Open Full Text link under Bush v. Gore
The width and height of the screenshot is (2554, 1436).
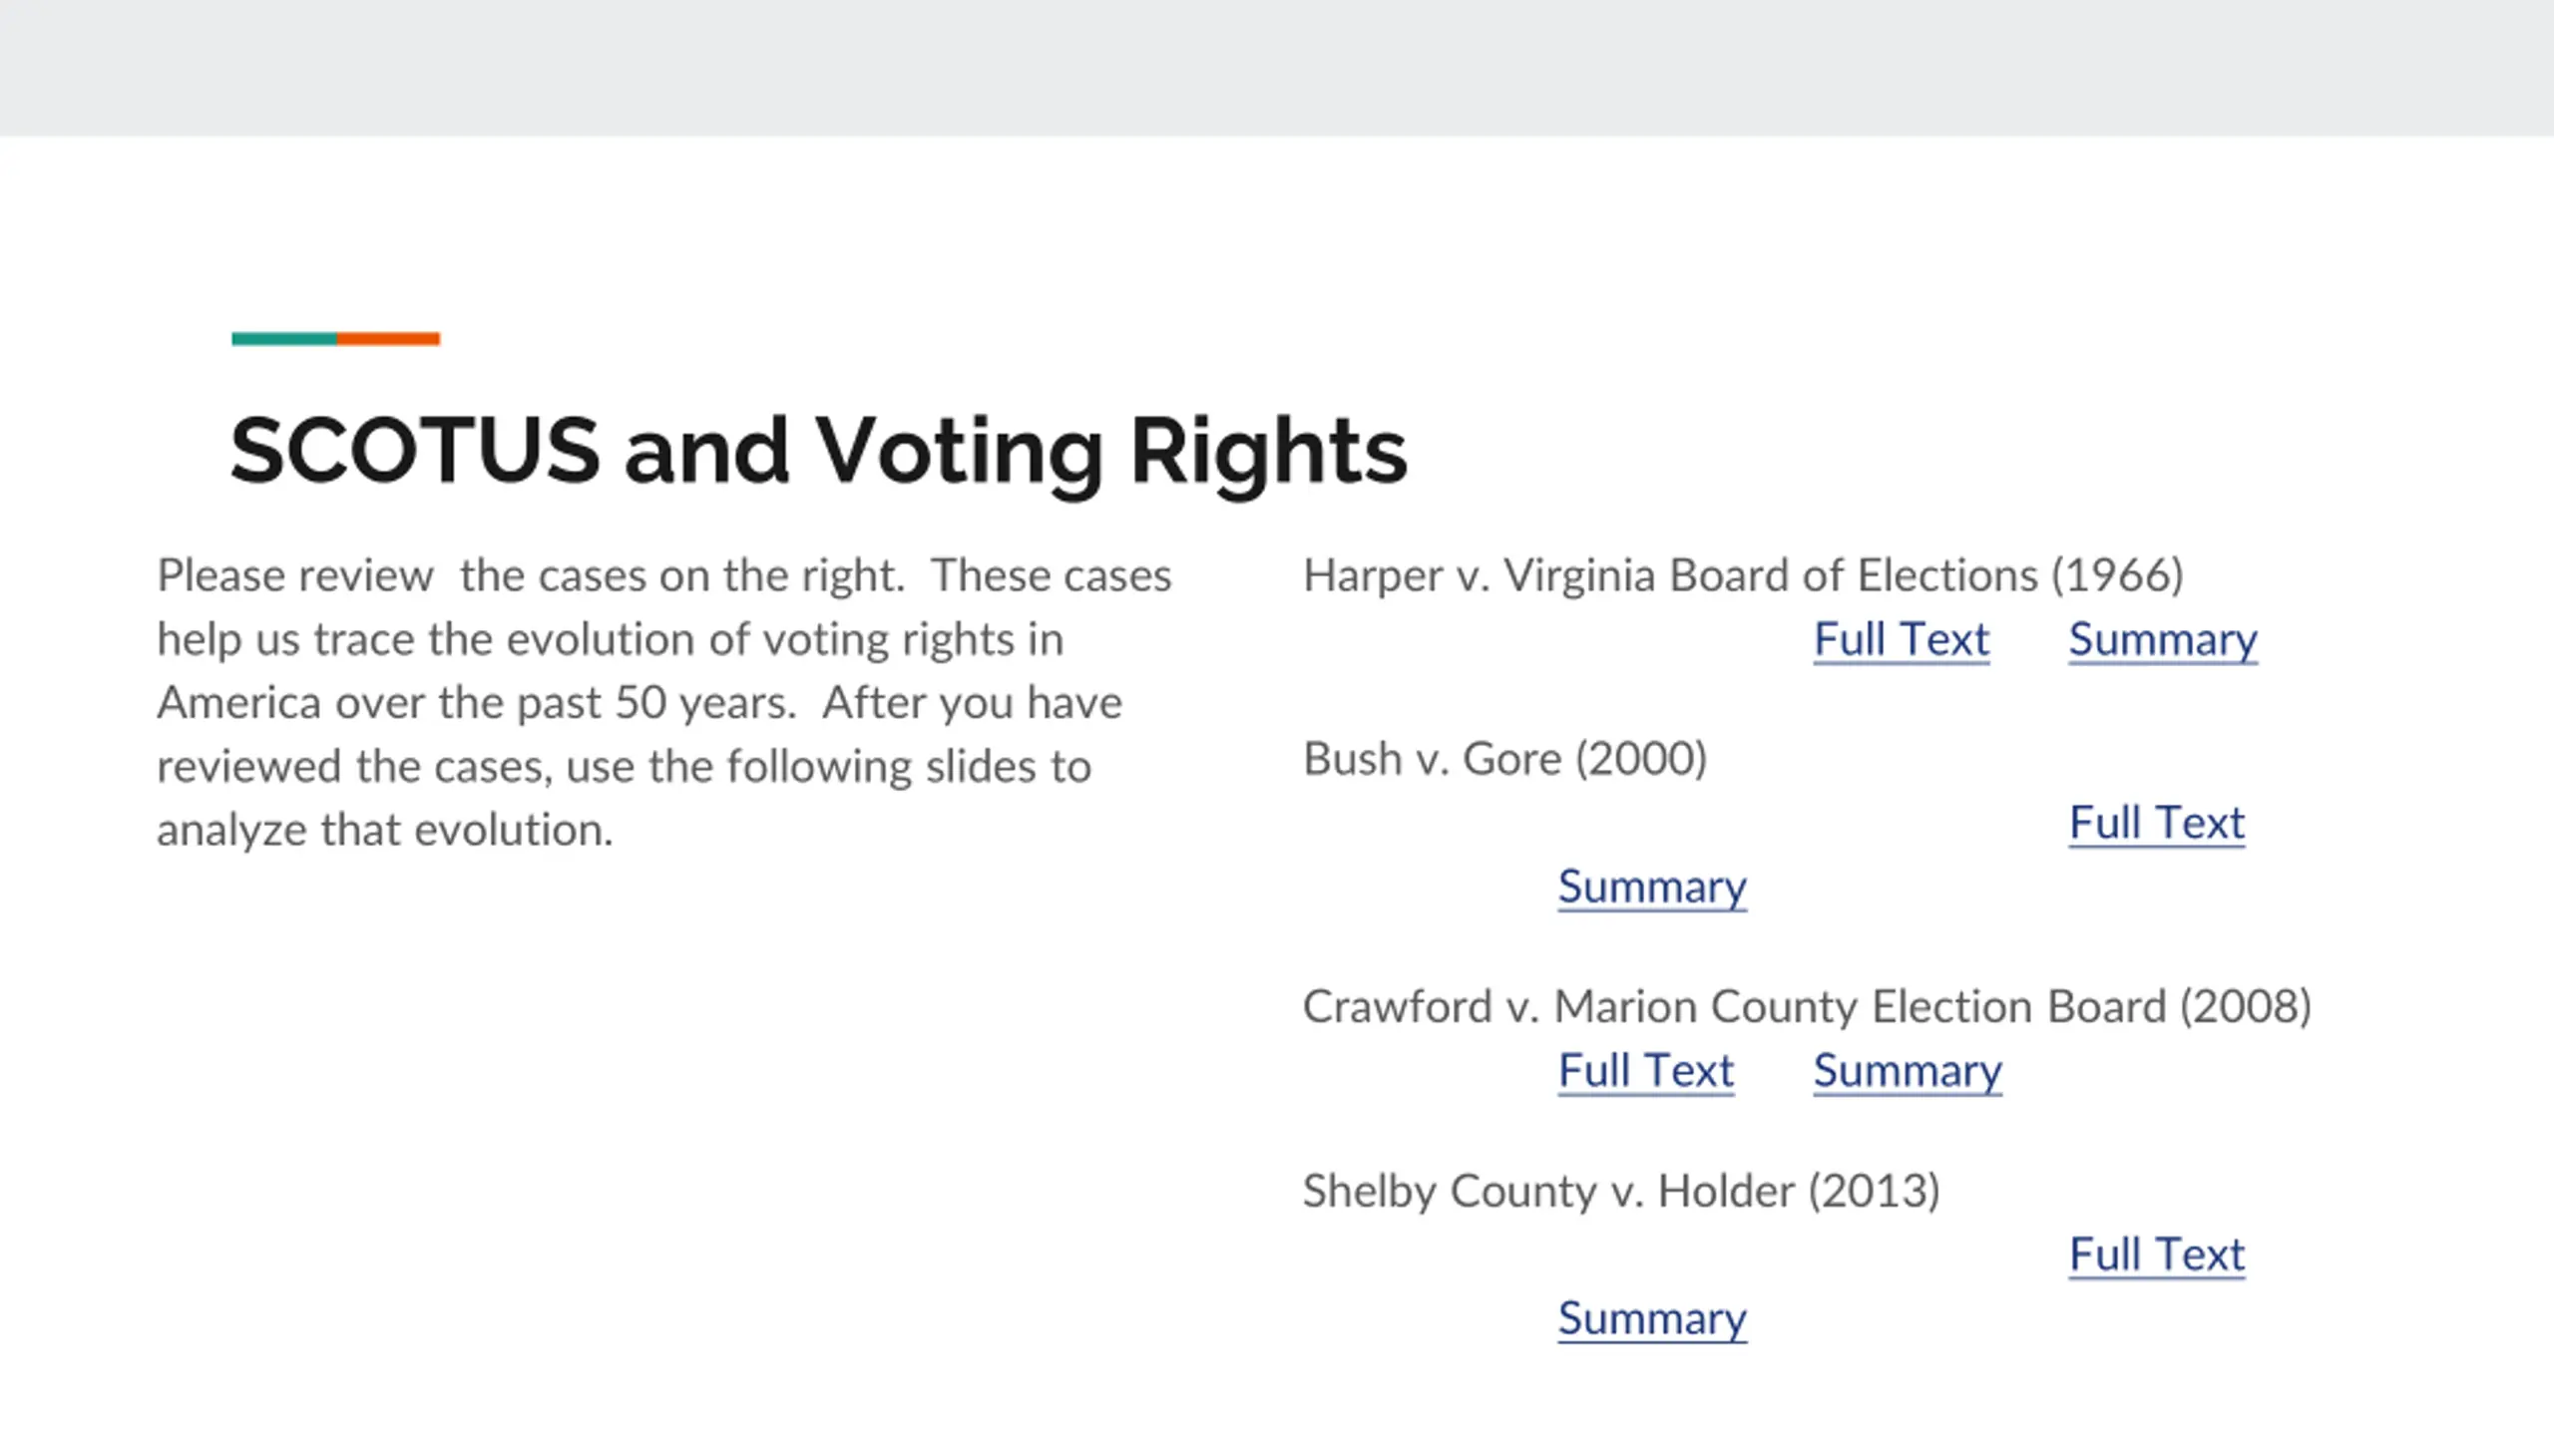2157,823
